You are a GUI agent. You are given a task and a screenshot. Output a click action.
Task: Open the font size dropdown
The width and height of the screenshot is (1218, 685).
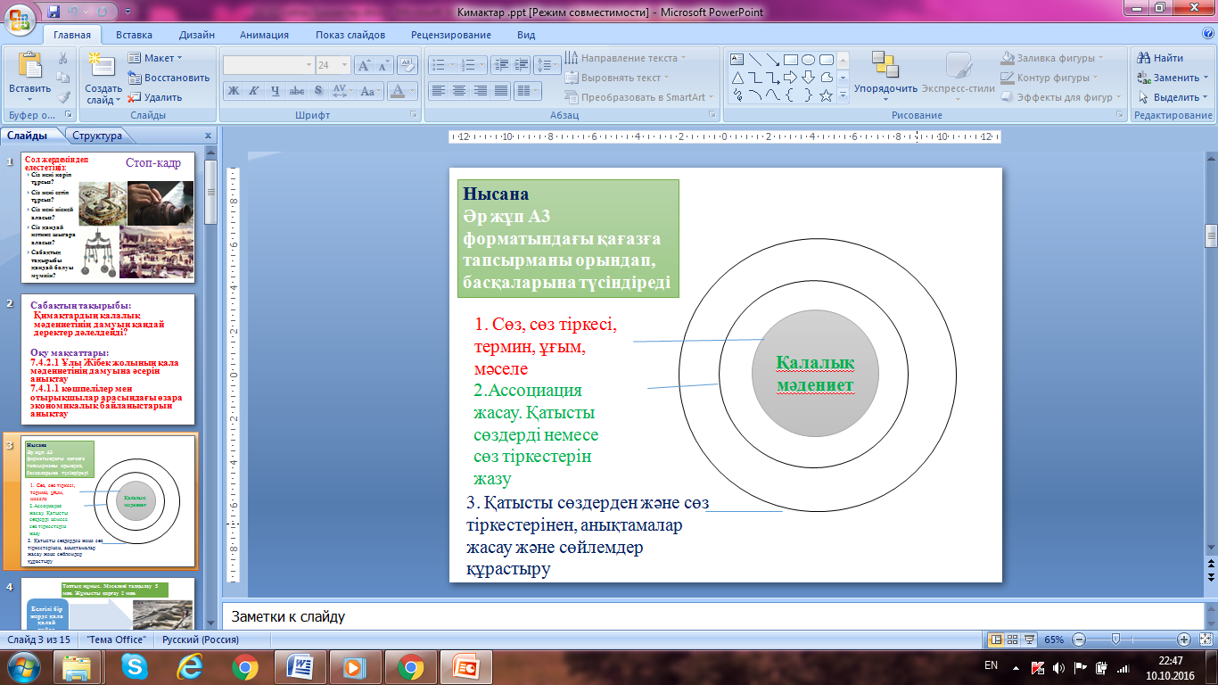click(345, 65)
